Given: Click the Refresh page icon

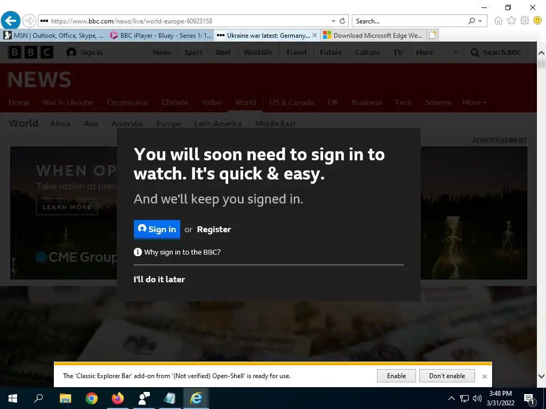Looking at the screenshot, I should [342, 21].
